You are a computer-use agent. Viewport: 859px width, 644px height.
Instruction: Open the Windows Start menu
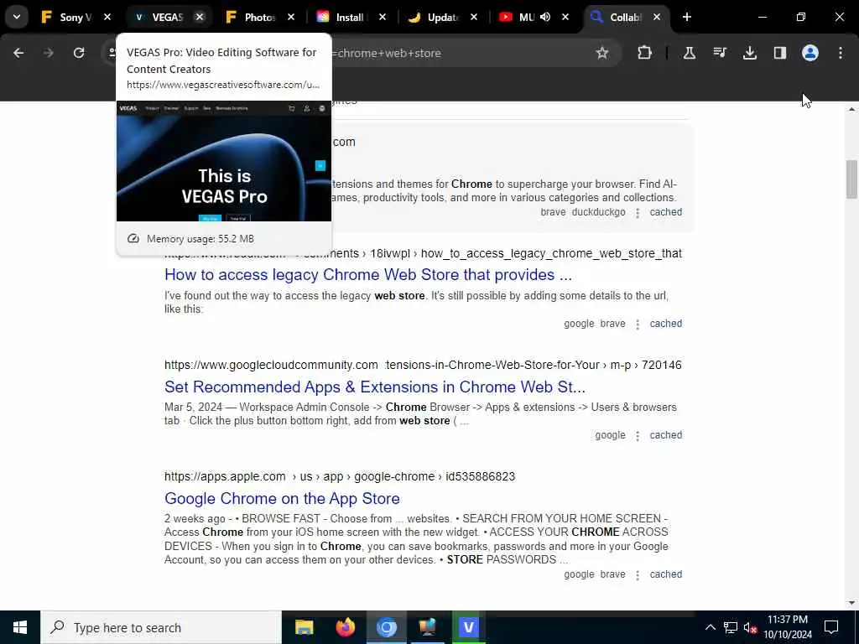point(20,627)
